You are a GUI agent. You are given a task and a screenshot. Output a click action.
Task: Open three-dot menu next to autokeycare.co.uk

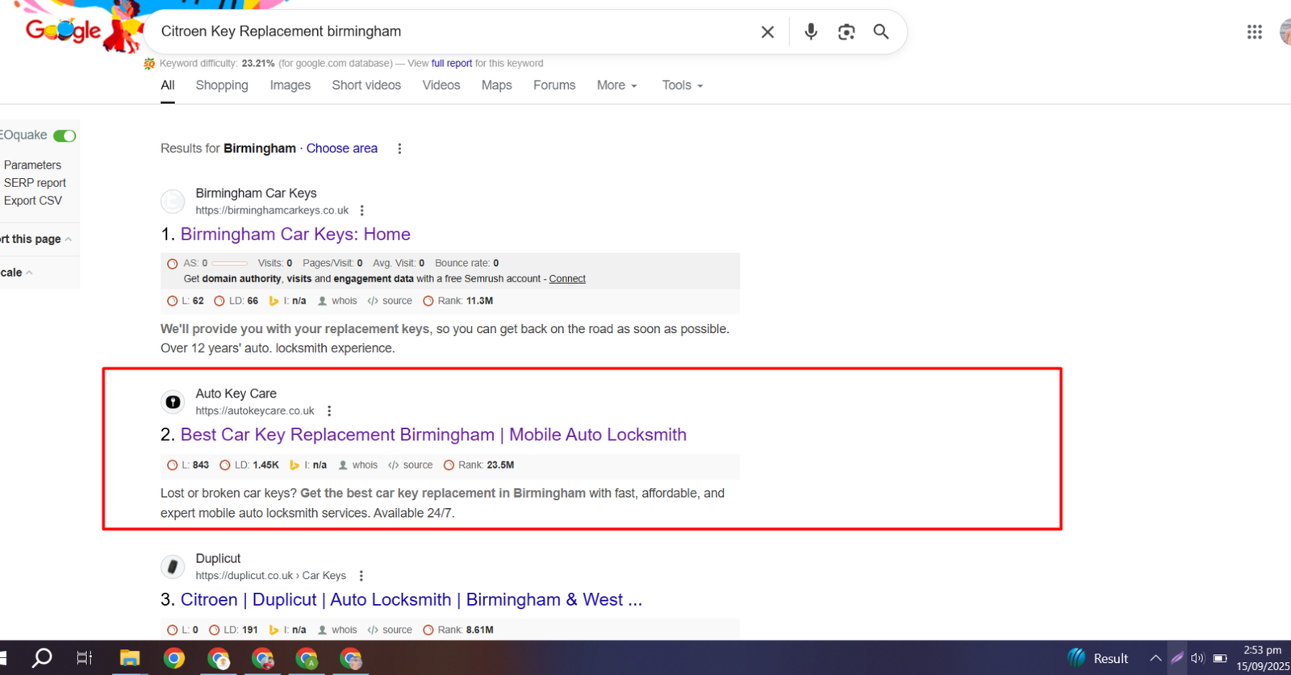(329, 411)
